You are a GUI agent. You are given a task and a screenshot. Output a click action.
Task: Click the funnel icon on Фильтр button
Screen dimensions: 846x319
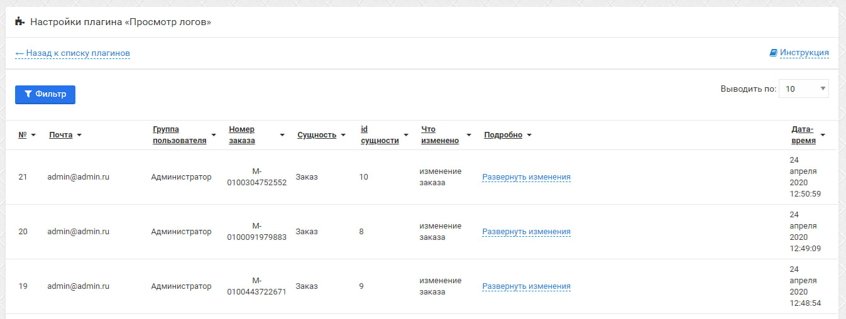[28, 94]
